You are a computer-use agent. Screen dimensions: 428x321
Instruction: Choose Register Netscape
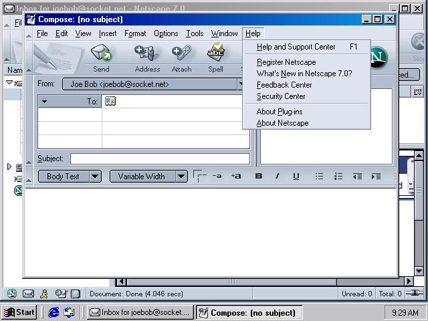click(306, 62)
